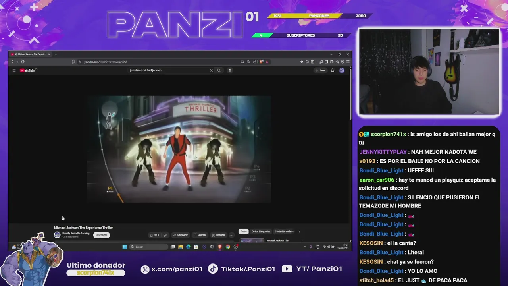Open the Windows Start button
Screen dimensions: 508x286
[125, 247]
